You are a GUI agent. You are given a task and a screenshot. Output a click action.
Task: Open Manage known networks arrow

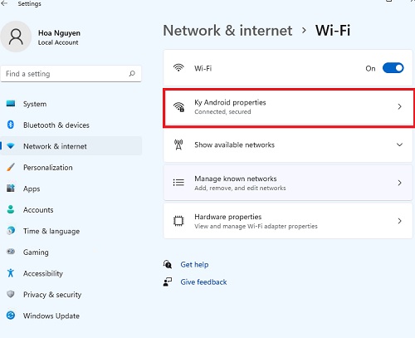pos(399,183)
